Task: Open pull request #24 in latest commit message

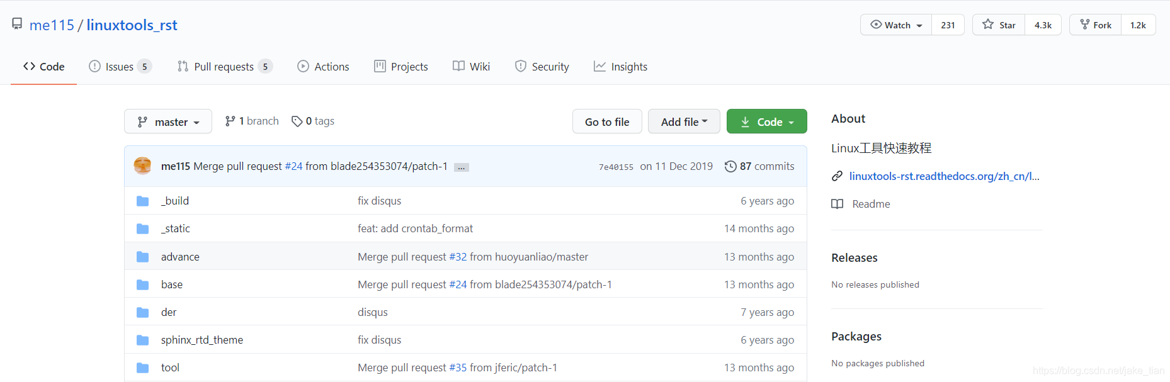Action: coord(293,166)
